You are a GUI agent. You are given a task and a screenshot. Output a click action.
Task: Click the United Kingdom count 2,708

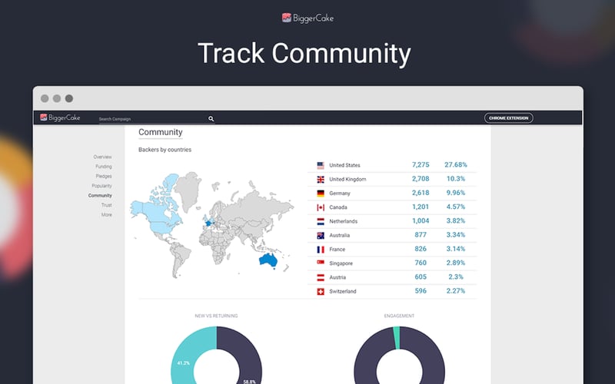421,179
